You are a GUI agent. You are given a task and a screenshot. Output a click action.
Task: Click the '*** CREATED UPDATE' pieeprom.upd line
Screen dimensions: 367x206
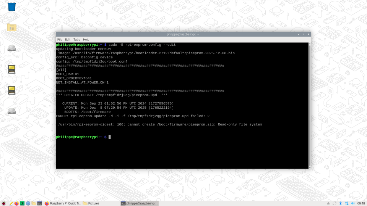click(112, 95)
